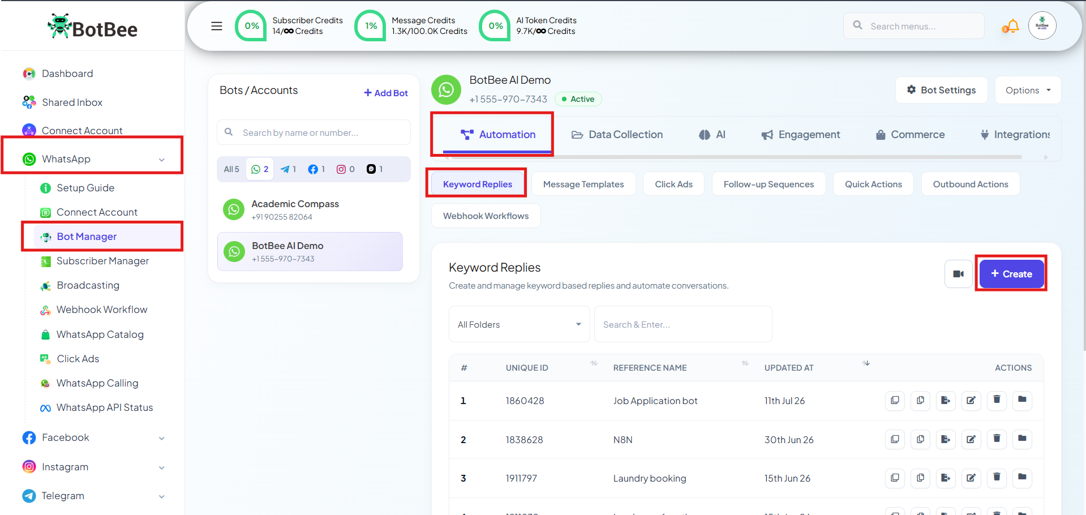
Task: Select the Follow-up Sequences sub-tab
Action: pos(769,184)
